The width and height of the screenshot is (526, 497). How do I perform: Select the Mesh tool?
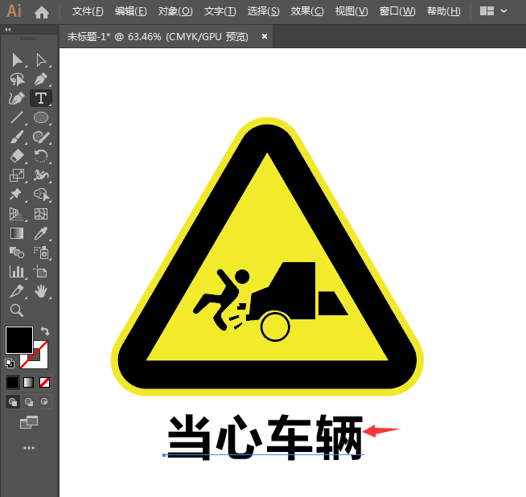[x=41, y=214]
